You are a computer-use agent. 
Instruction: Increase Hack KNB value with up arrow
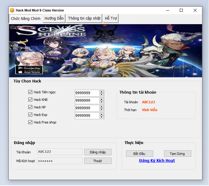102,99
